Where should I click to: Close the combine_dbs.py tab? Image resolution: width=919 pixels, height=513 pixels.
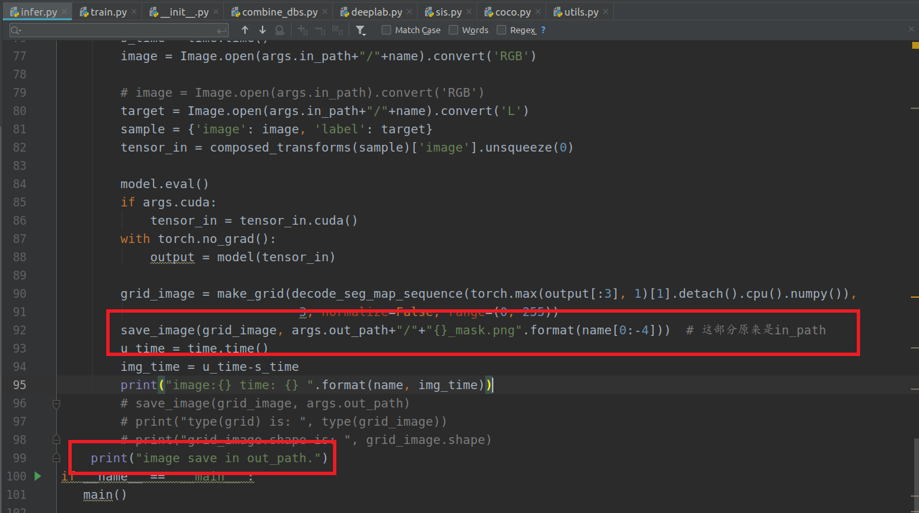[x=326, y=12]
